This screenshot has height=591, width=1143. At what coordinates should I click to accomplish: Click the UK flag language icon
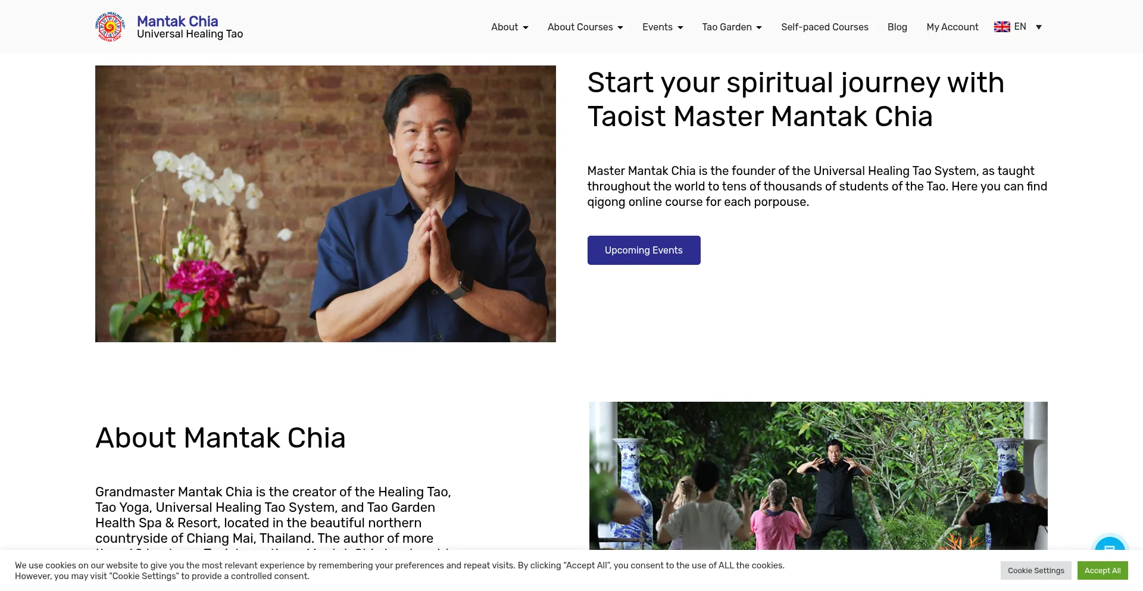[x=1002, y=27]
